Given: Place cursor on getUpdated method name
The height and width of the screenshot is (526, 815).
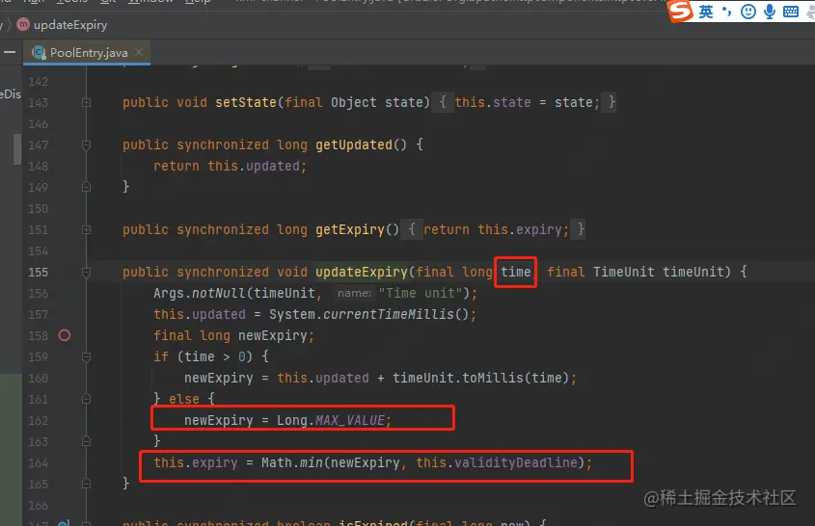Looking at the screenshot, I should (x=354, y=145).
